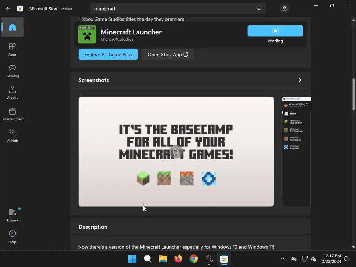Click the Screenshots section heading
Viewport: 356px width, 267px height.
click(x=94, y=80)
